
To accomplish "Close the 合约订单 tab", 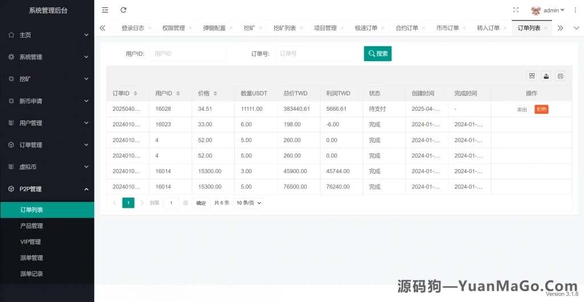I will [424, 28].
